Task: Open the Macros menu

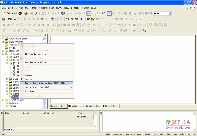Action: point(77,8)
